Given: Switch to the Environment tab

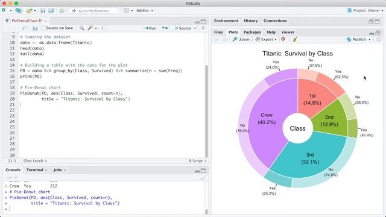Looking at the screenshot, I should (x=226, y=20).
